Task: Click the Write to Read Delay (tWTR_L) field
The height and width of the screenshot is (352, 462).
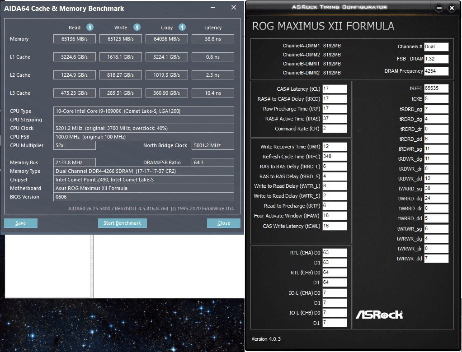Action: coord(335,186)
